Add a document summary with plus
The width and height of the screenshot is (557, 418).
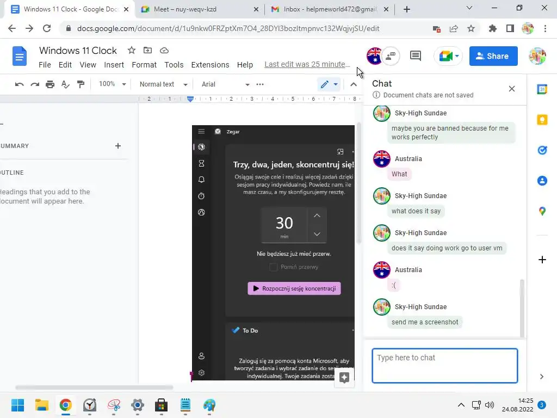[x=118, y=146]
